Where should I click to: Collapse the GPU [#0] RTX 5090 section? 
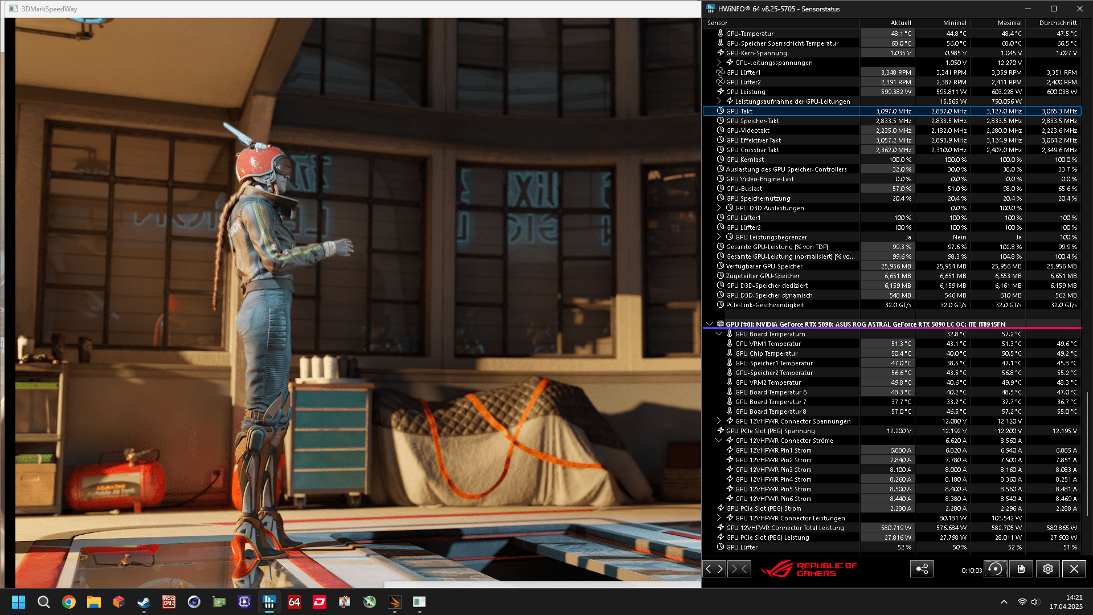710,324
